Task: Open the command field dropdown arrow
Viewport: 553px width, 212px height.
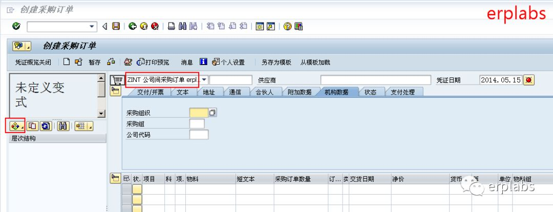Action: [92, 27]
